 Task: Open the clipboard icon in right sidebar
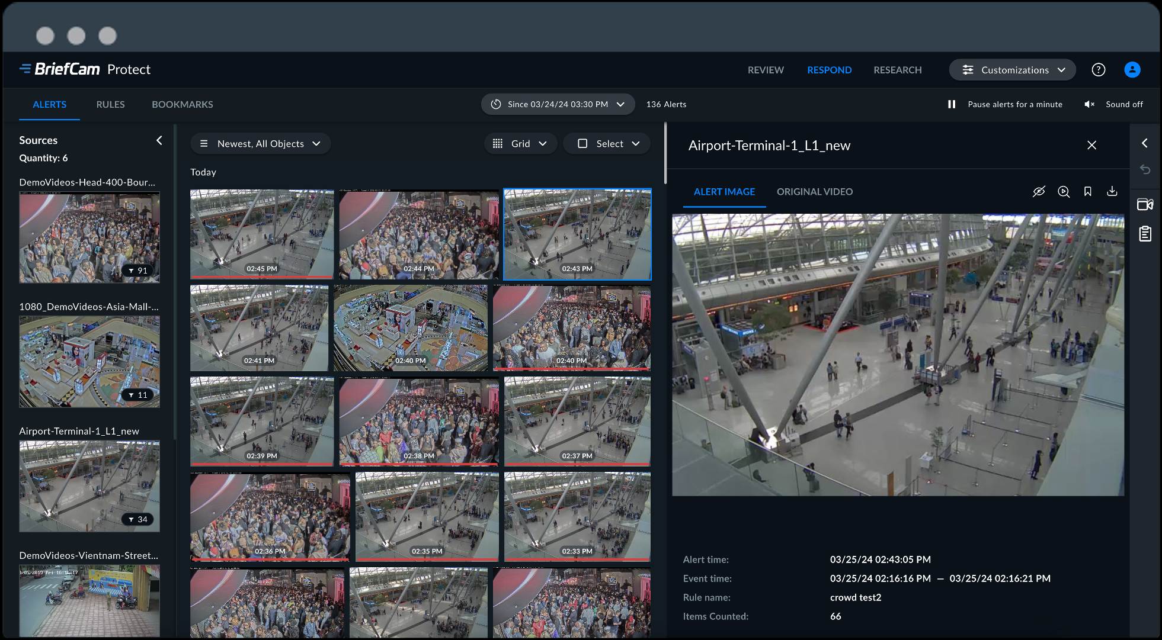point(1145,234)
